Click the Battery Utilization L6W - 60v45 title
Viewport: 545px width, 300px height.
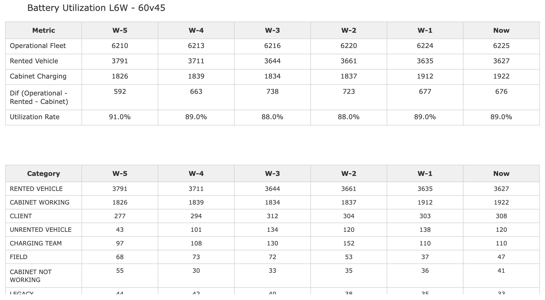click(x=96, y=8)
